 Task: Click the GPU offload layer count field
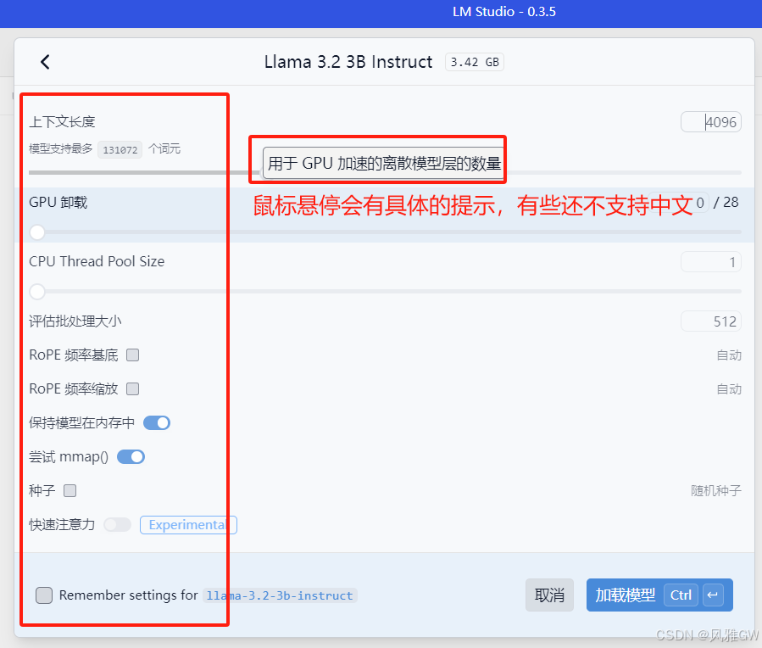click(x=678, y=202)
